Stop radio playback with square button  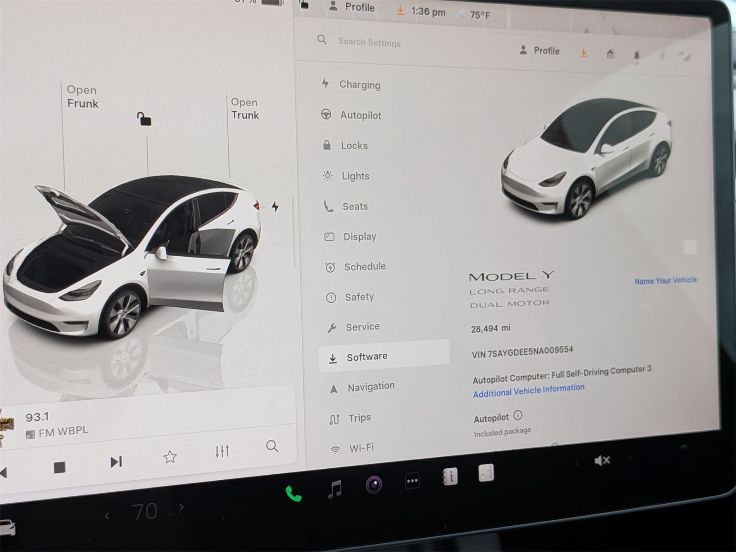point(60,468)
